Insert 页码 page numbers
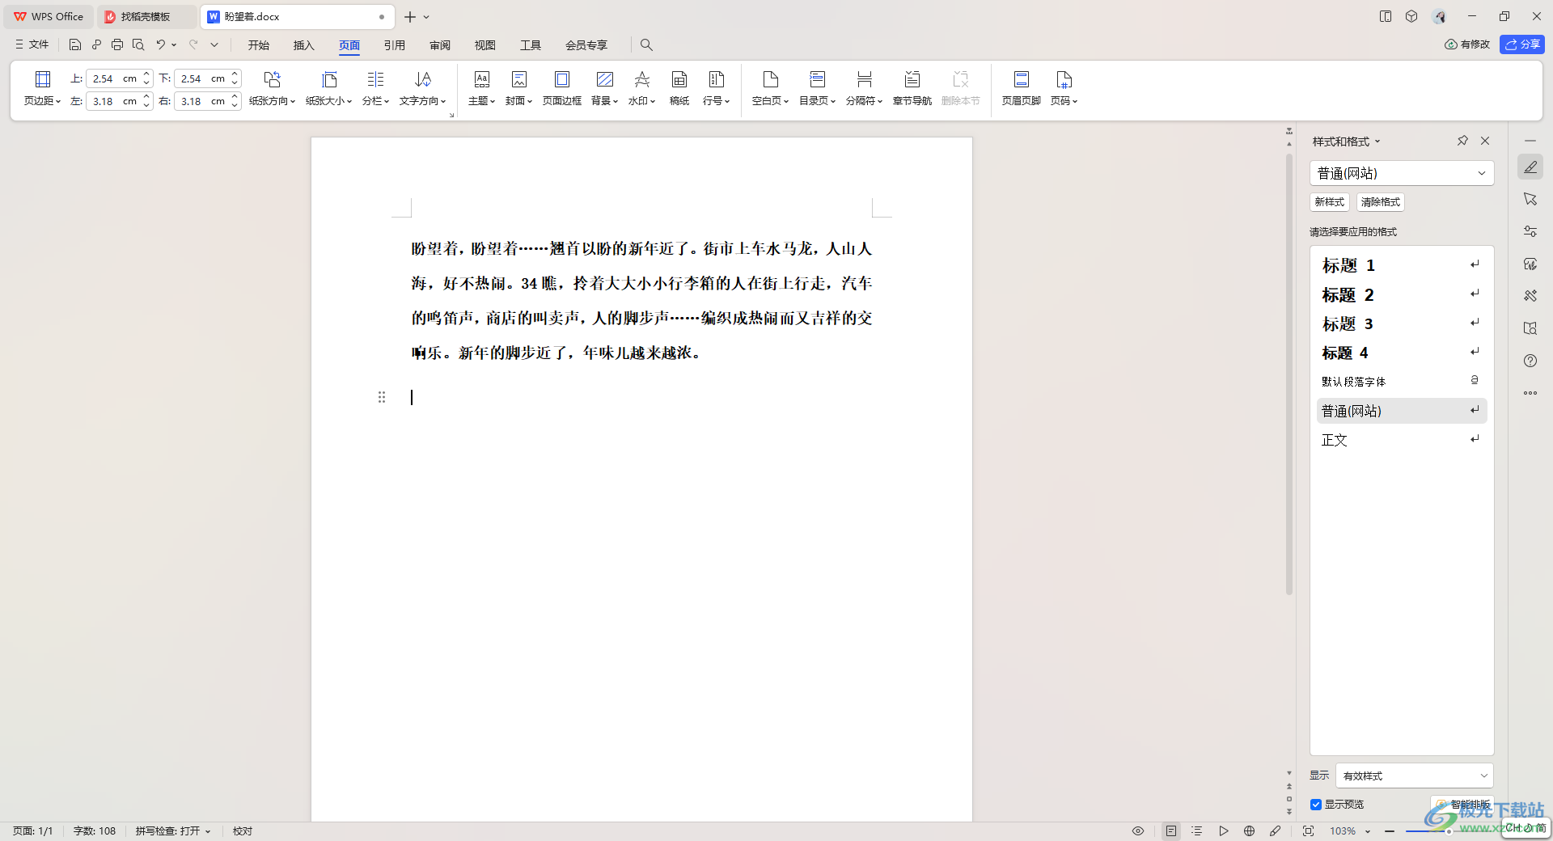1553x841 pixels. click(1064, 88)
